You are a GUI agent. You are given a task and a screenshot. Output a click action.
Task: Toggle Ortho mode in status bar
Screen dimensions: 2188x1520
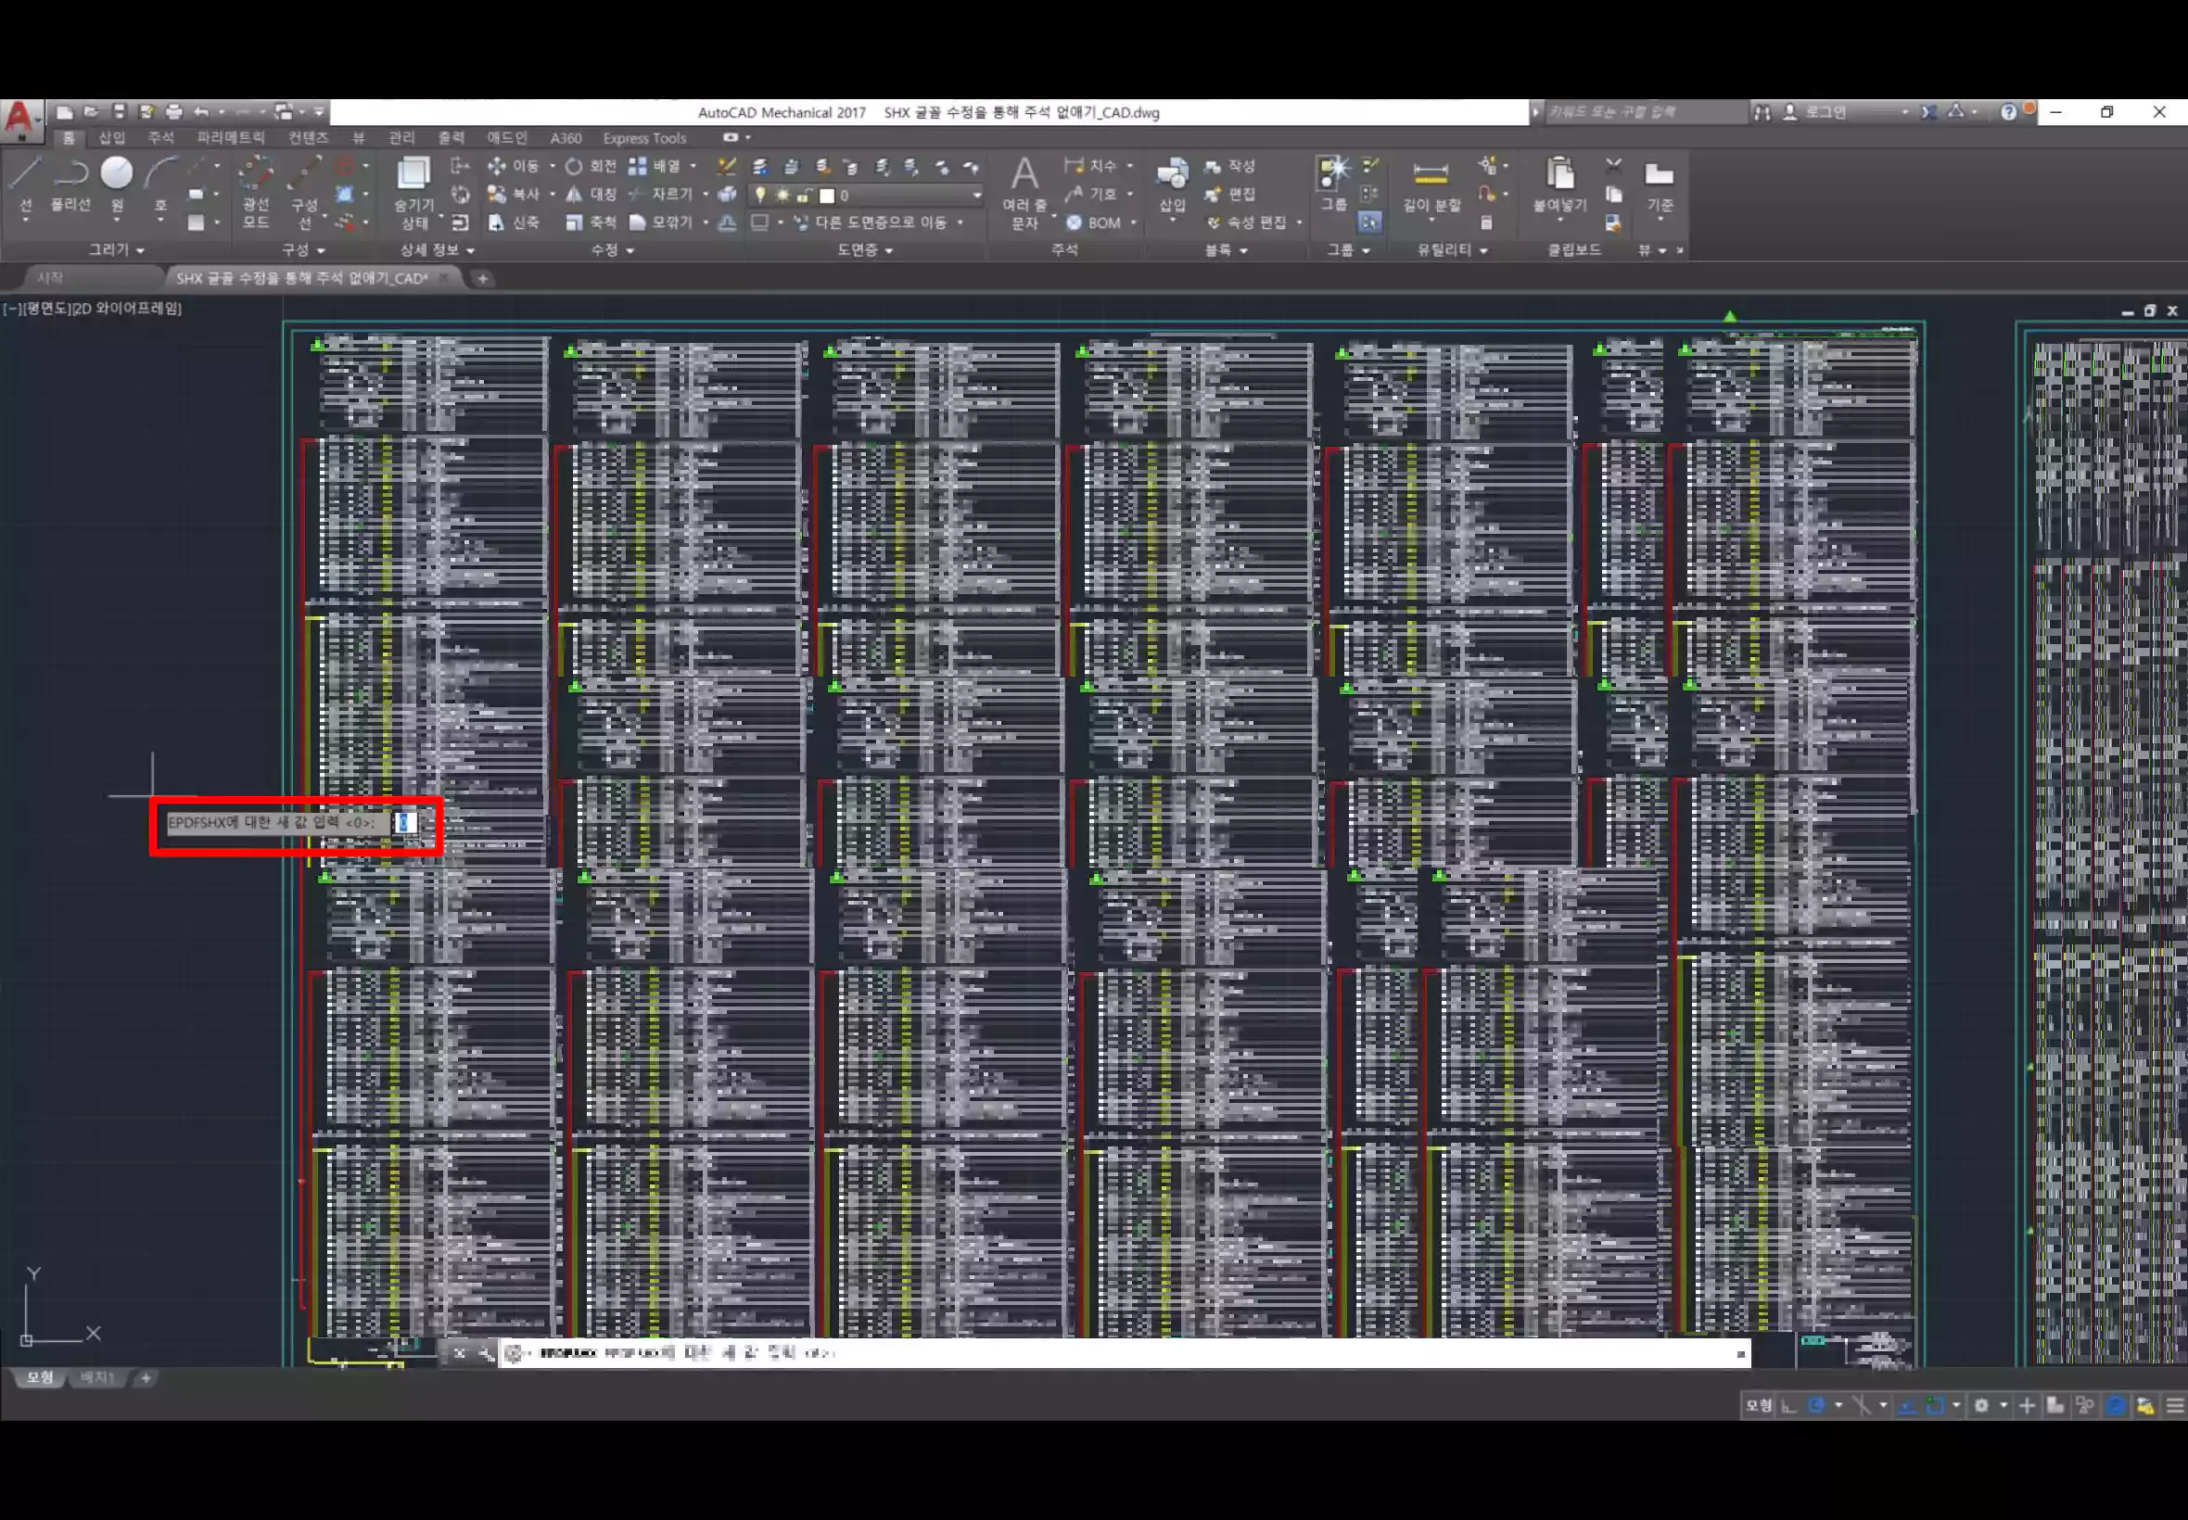click(x=1789, y=1406)
